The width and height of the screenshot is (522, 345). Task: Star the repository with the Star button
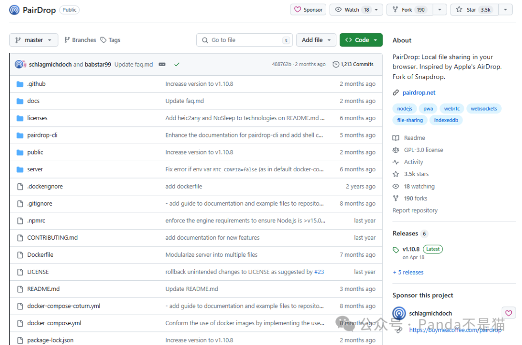(475, 10)
